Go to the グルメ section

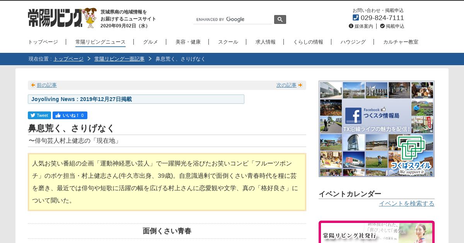point(150,42)
